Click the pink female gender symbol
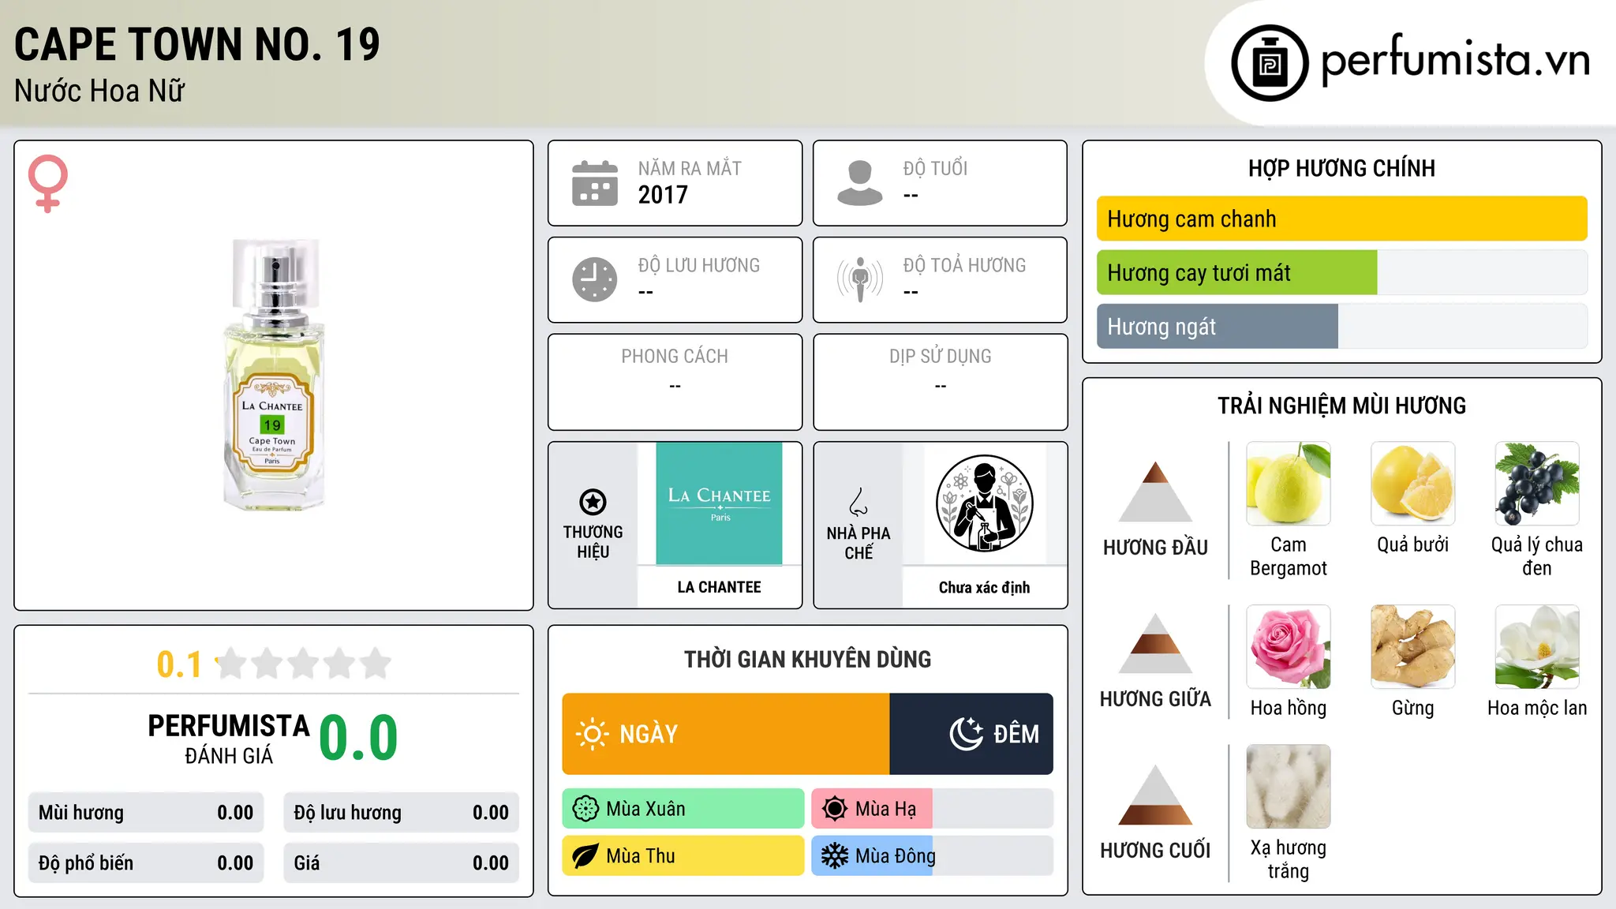The height and width of the screenshot is (909, 1616). pyautogui.click(x=48, y=183)
